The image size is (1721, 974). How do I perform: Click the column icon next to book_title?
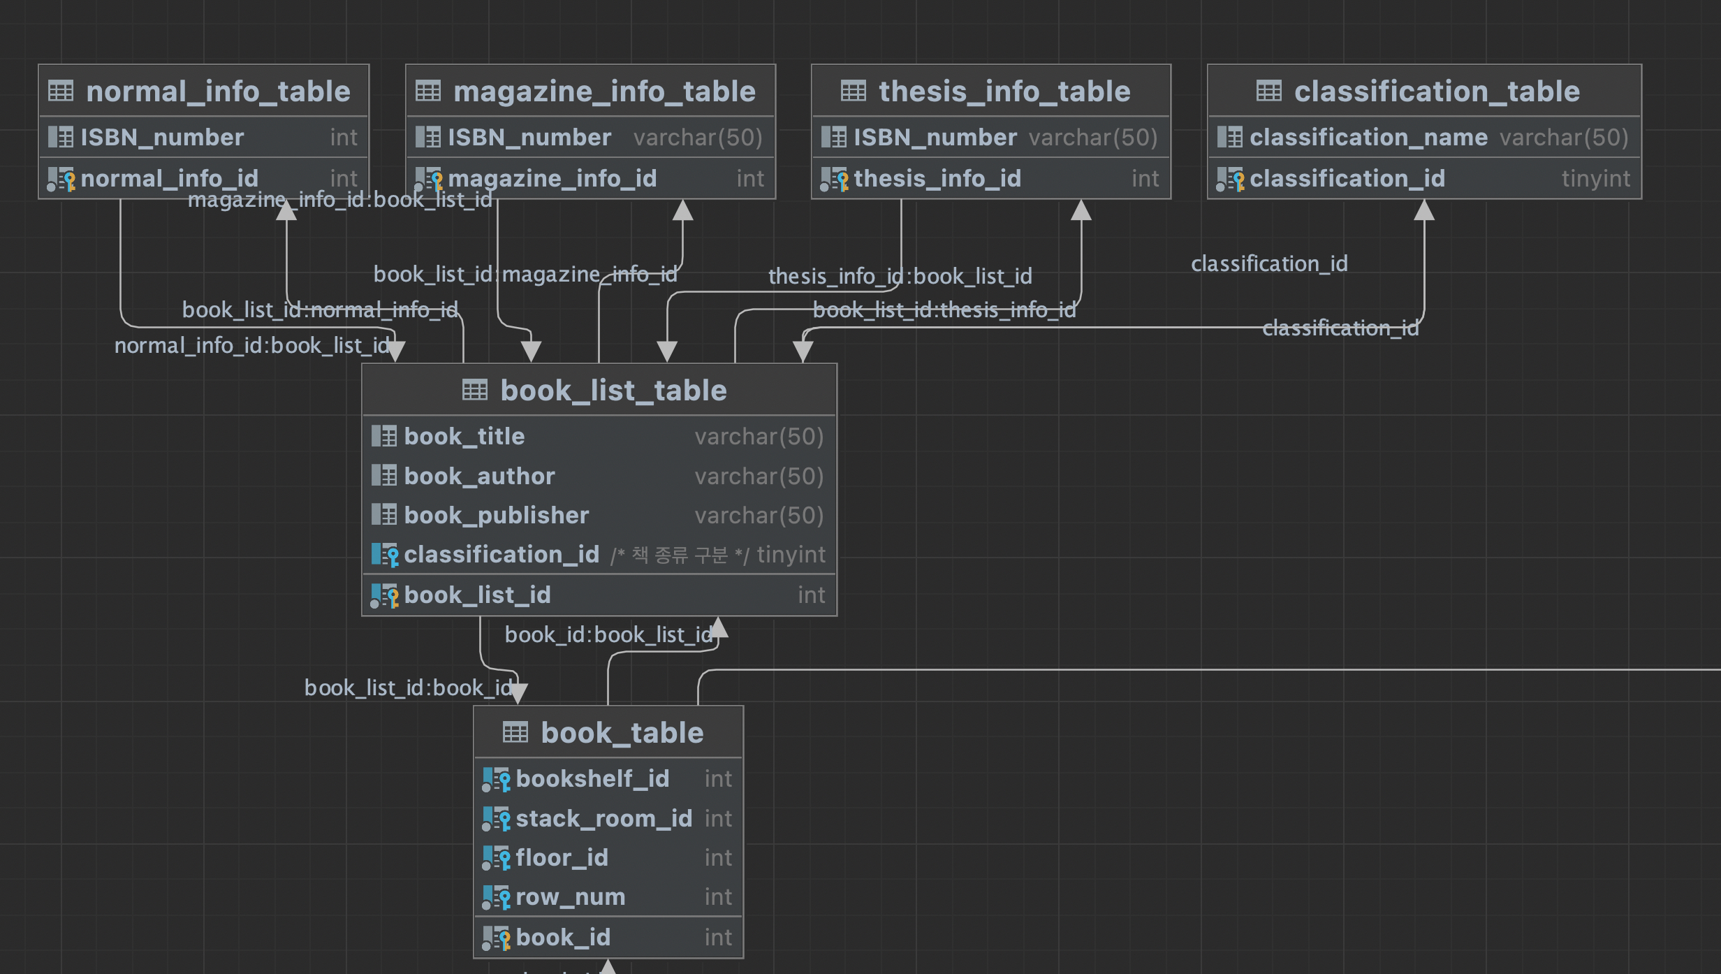point(384,437)
